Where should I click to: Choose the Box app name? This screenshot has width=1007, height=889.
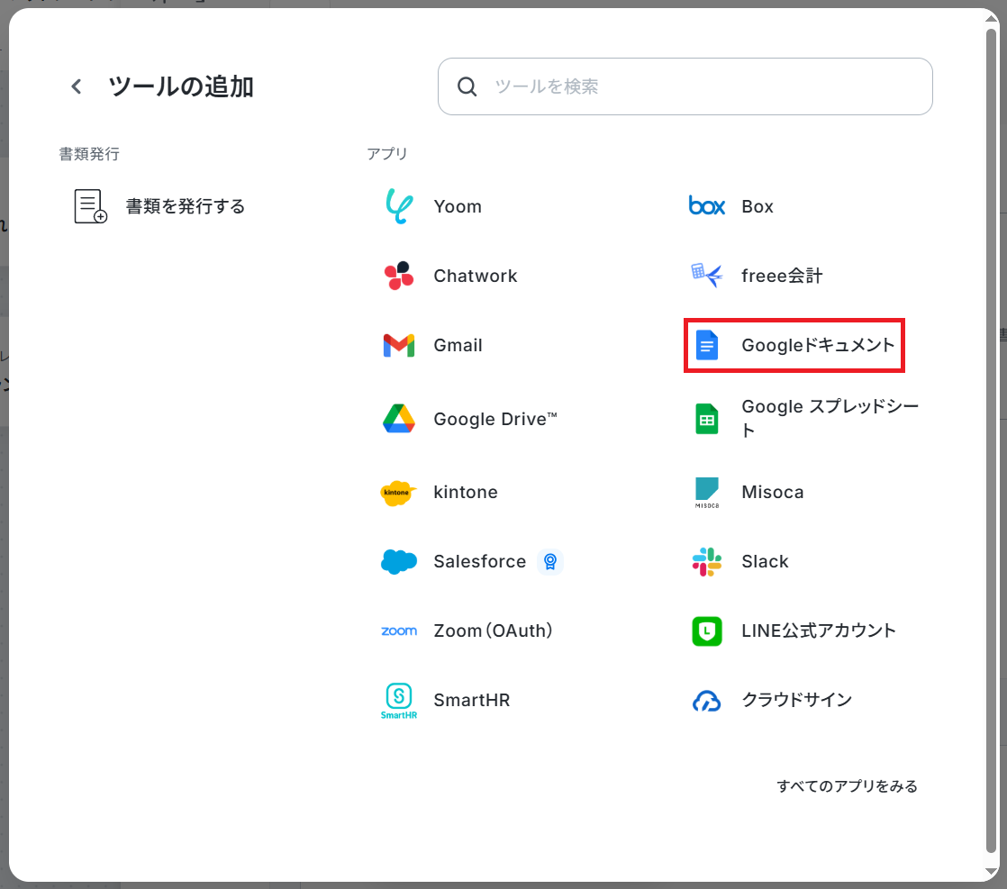click(758, 206)
